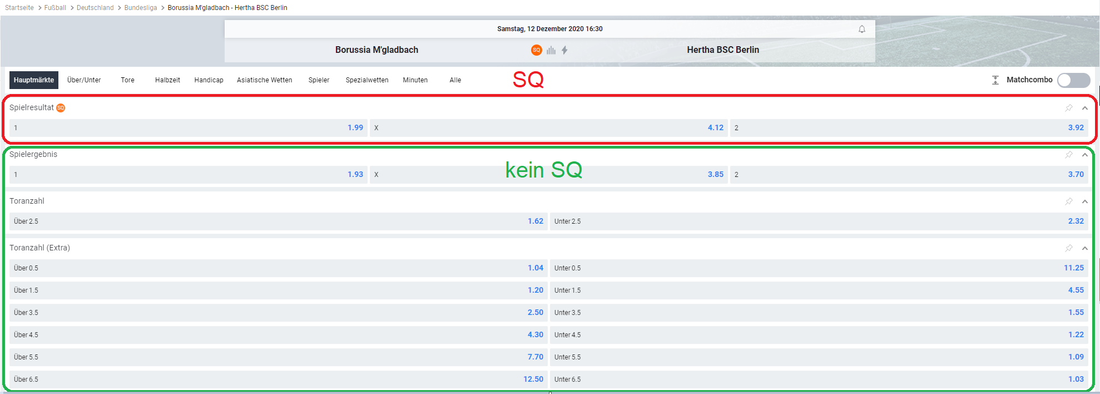Open the Fußball breadcrumb link
Viewport: 1100px width, 394px height.
[x=55, y=8]
